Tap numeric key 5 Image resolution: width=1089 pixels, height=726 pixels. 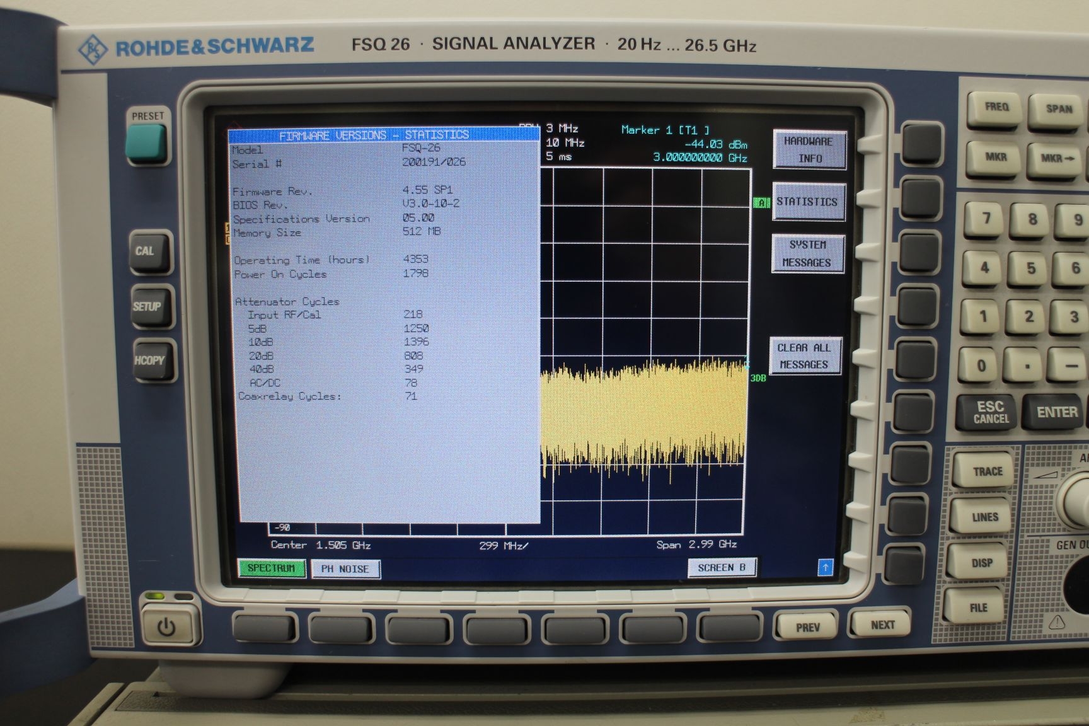pos(1030,269)
